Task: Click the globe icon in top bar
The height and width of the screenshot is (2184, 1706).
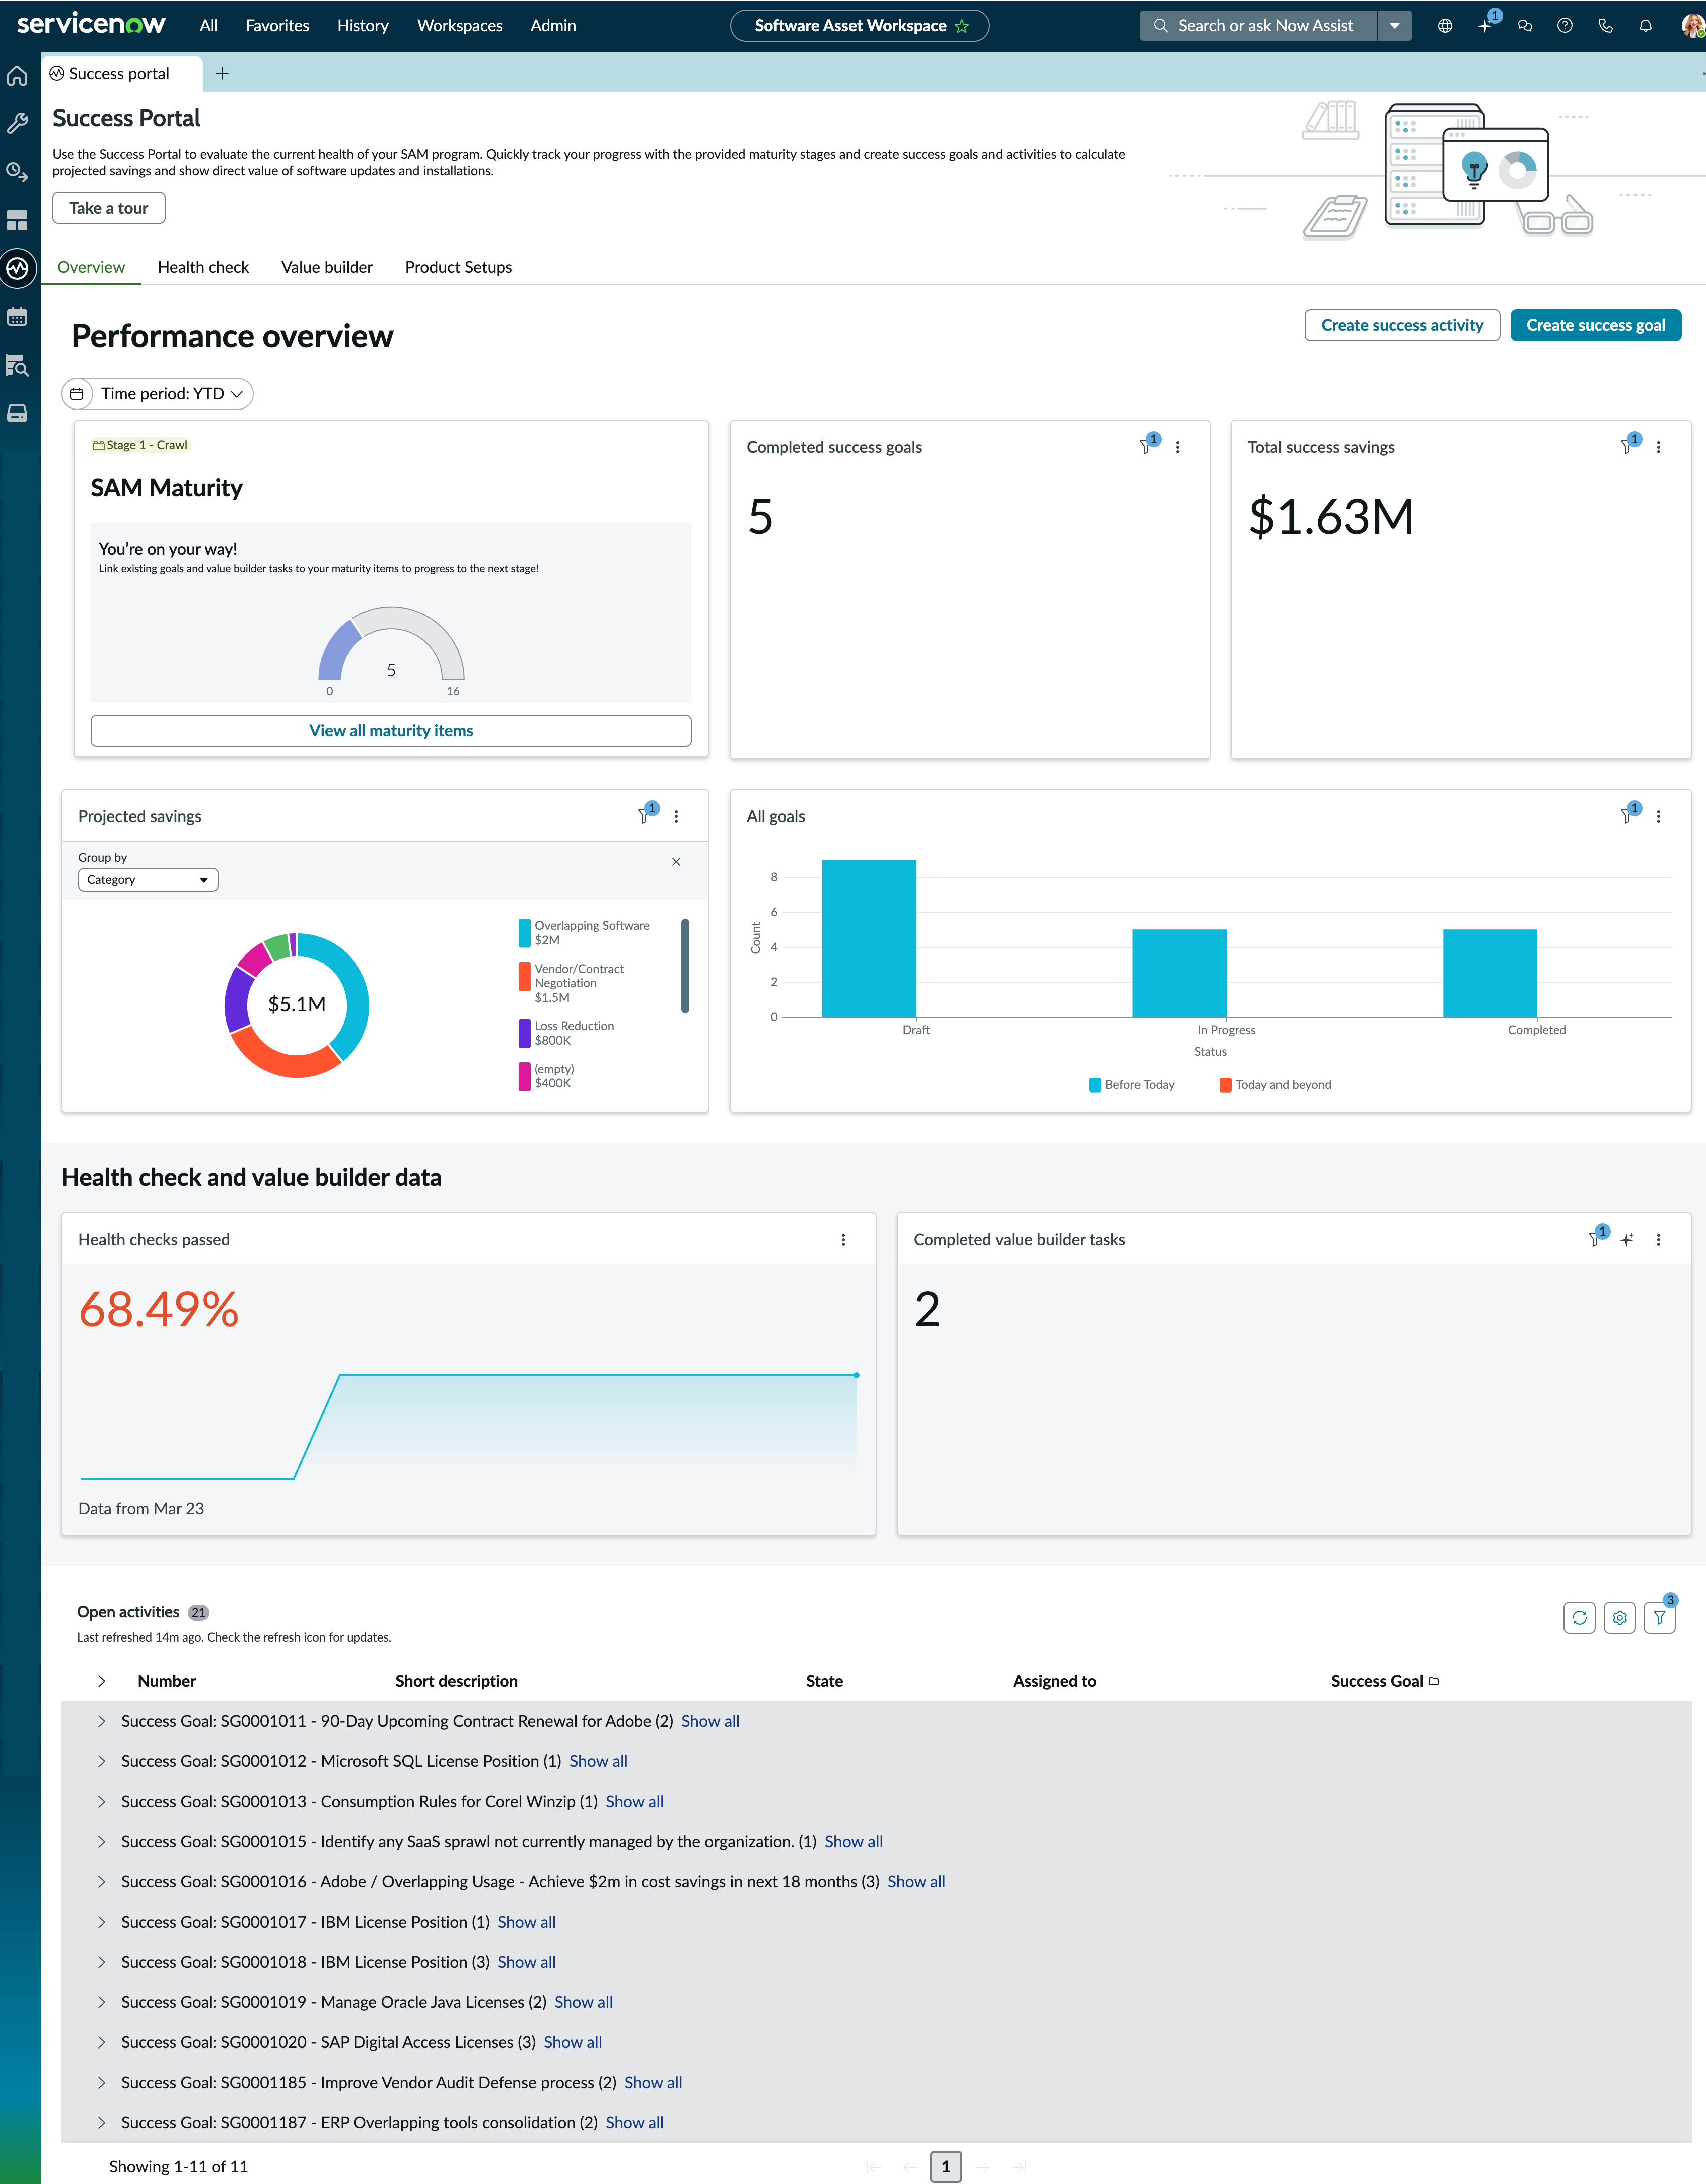Action: 1445,26
